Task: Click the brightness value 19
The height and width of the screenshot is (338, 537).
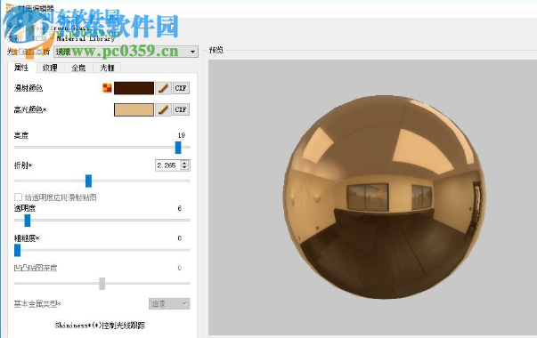Action: tap(182, 135)
